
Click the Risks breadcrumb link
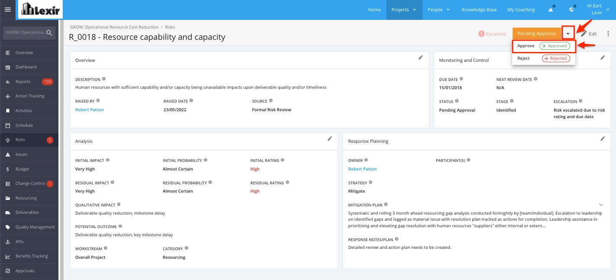pos(170,27)
